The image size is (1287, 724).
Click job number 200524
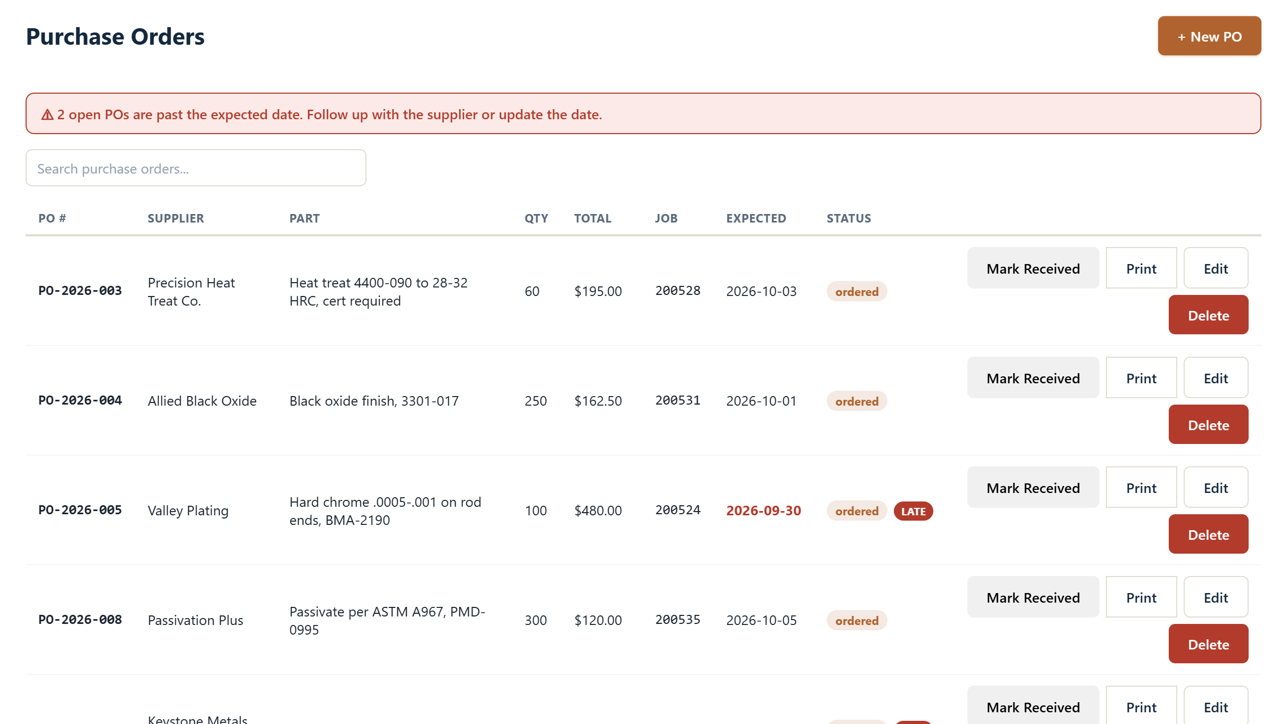pos(678,510)
